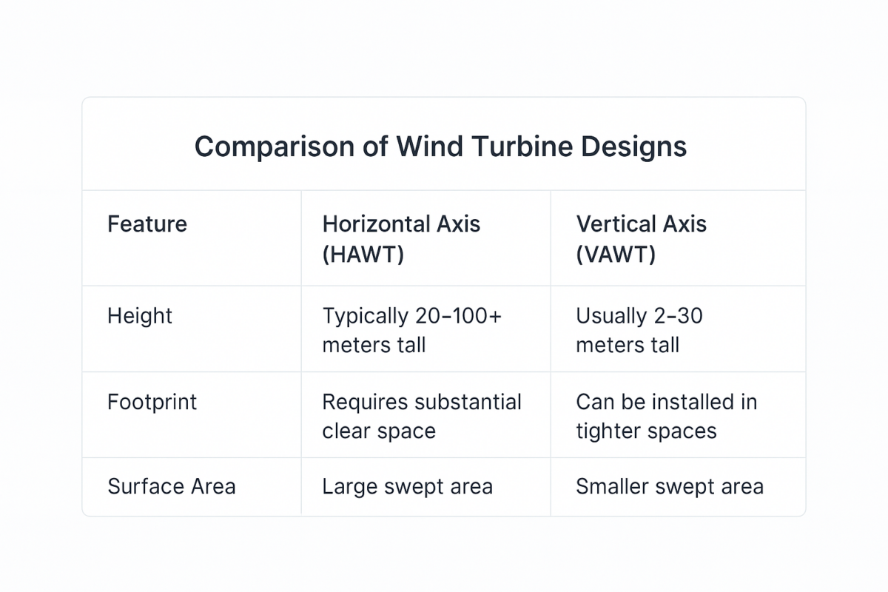Select the 'Footprint' row label
The height and width of the screenshot is (592, 888).
(x=152, y=403)
